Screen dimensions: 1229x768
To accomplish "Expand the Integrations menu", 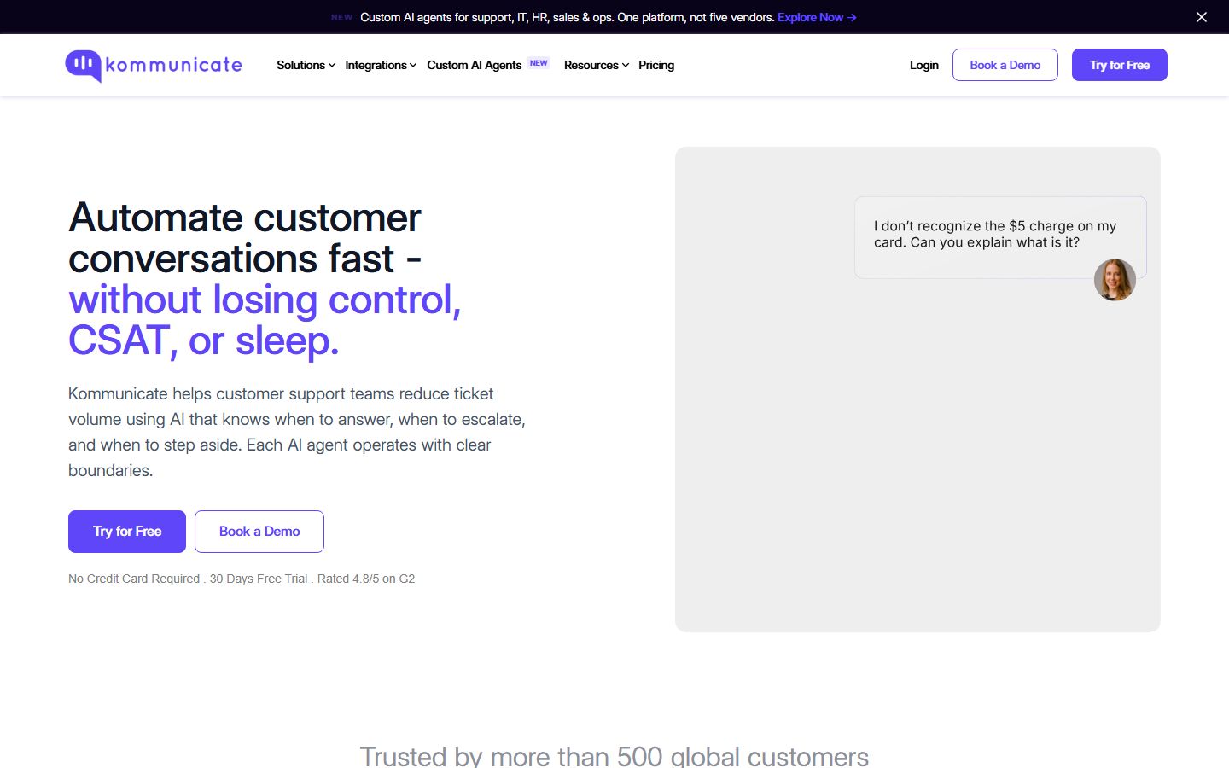I will 381,65.
